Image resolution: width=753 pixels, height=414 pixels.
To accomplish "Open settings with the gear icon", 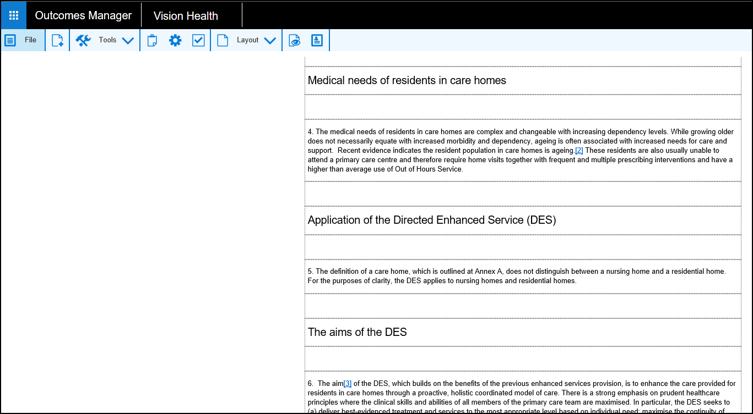I will click(x=175, y=40).
